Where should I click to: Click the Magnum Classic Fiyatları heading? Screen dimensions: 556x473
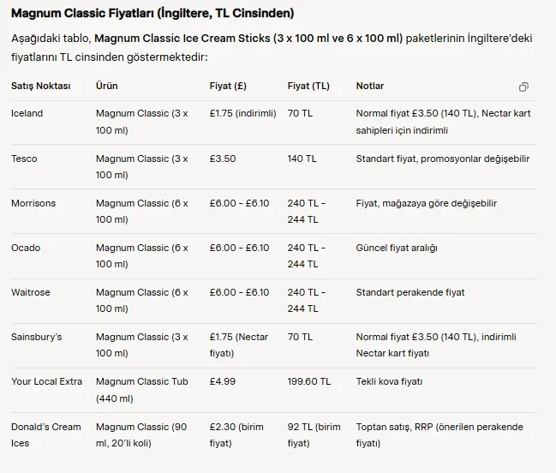pyautogui.click(x=152, y=14)
